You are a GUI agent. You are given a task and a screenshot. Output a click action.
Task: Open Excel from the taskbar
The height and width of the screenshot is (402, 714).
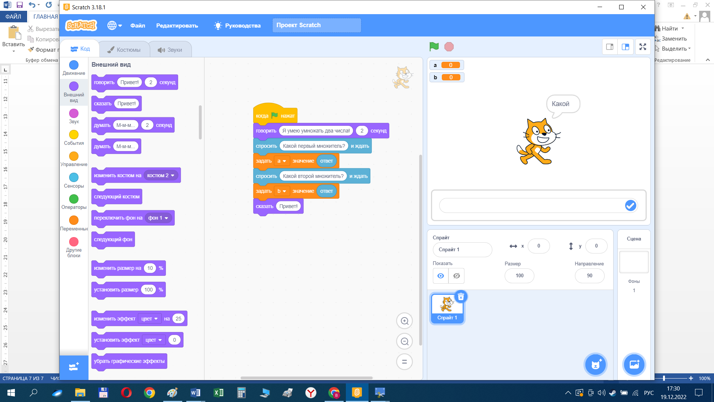[219, 393]
